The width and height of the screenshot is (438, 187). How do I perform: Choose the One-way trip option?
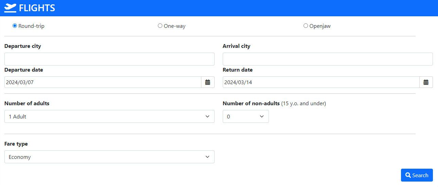click(160, 26)
